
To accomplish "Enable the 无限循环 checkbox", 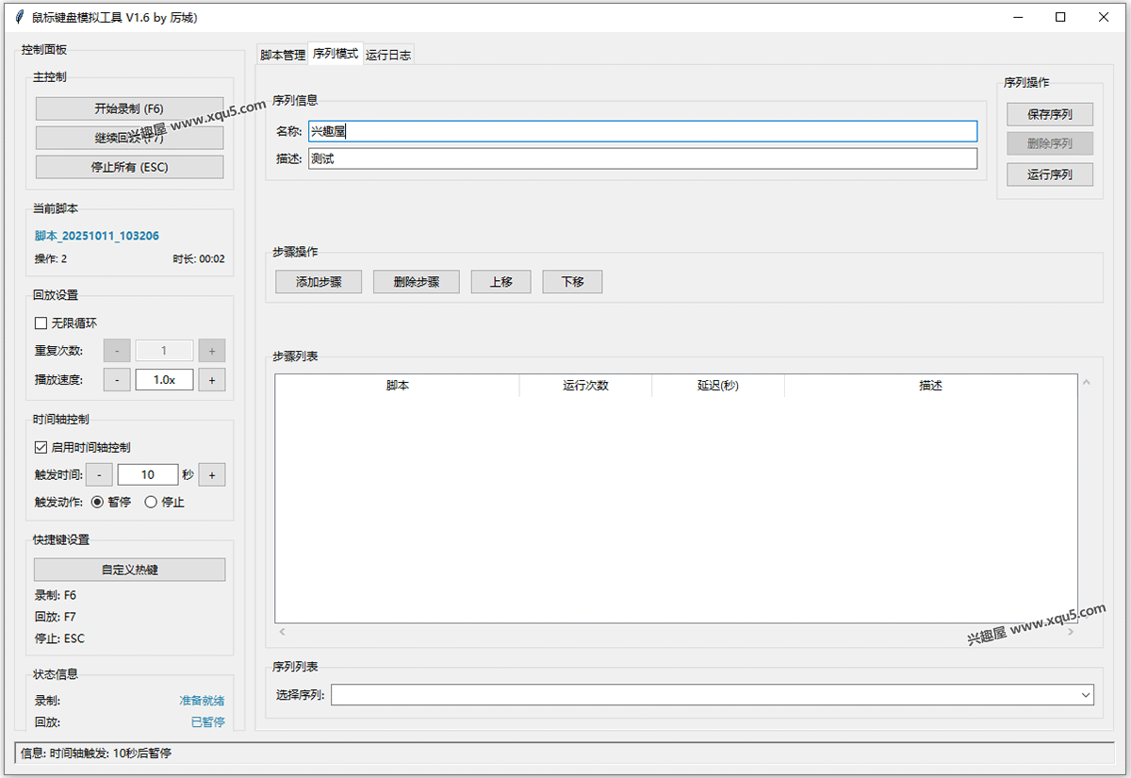I will click(41, 323).
